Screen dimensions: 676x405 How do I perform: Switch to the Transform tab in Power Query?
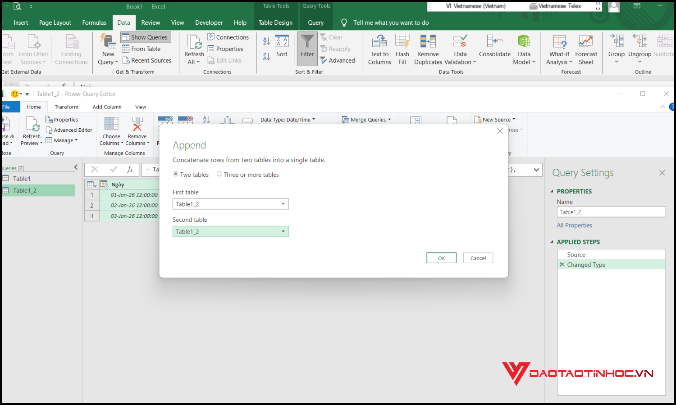pos(66,107)
